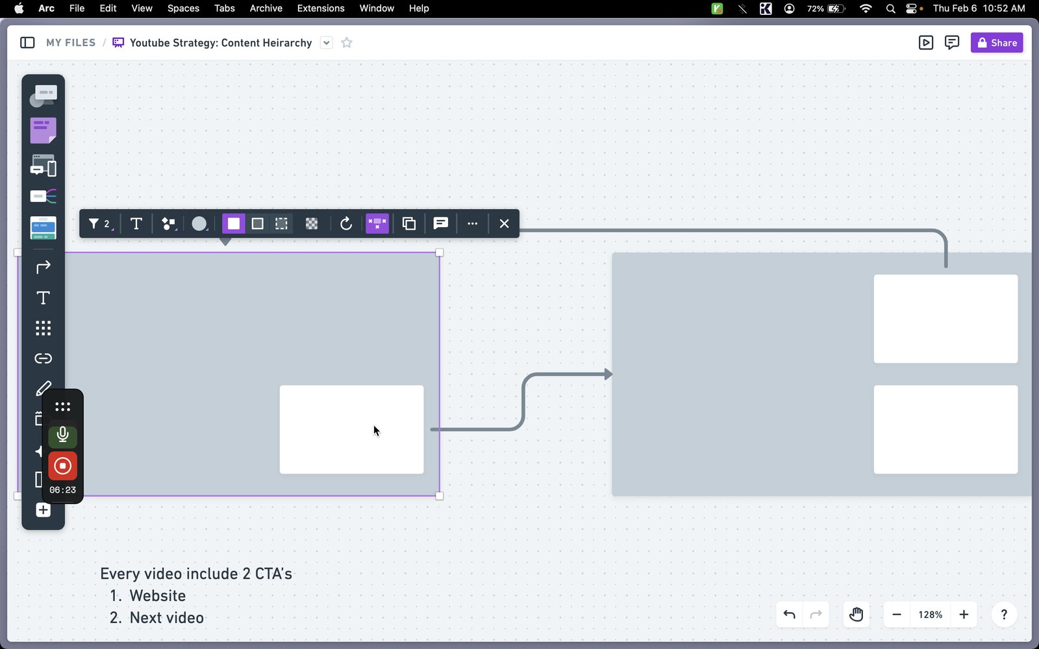Open the Spaces menu in menu bar
Viewport: 1039px width, 649px height.
click(x=183, y=8)
